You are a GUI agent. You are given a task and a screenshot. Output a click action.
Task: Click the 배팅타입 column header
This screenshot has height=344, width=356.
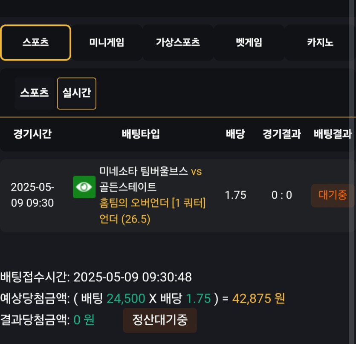click(x=141, y=134)
